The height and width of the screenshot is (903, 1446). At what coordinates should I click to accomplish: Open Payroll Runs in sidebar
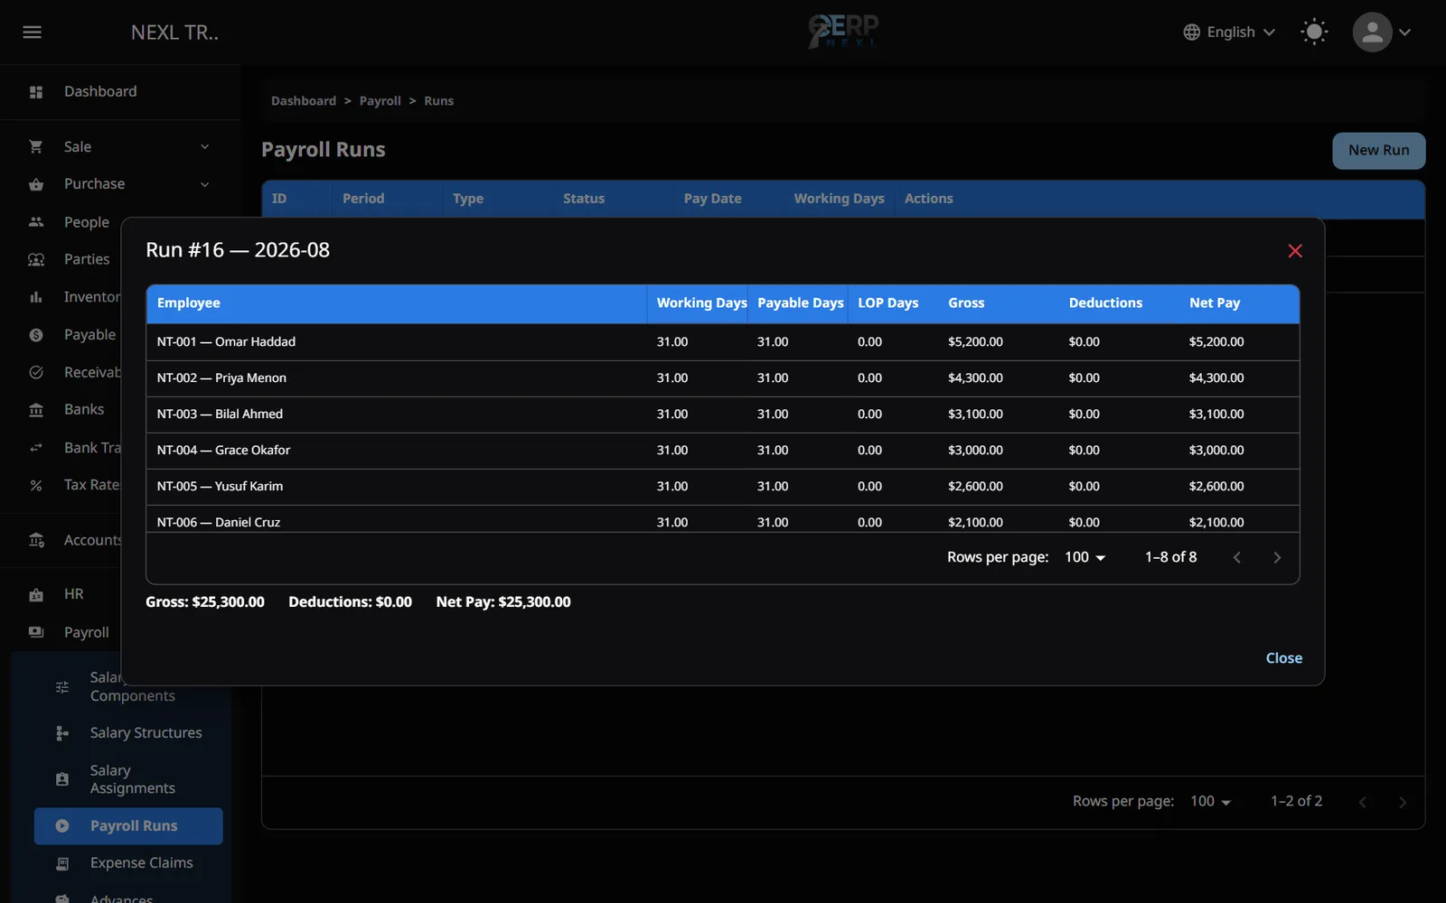[128, 826]
